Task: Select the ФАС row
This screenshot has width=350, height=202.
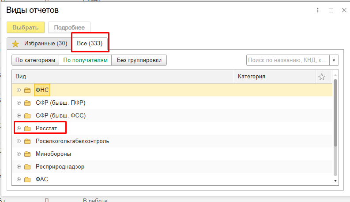Action: pyautogui.click(x=172, y=179)
